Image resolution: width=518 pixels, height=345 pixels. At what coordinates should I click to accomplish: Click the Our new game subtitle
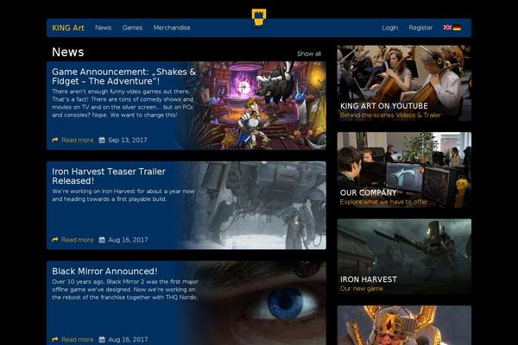point(362,289)
